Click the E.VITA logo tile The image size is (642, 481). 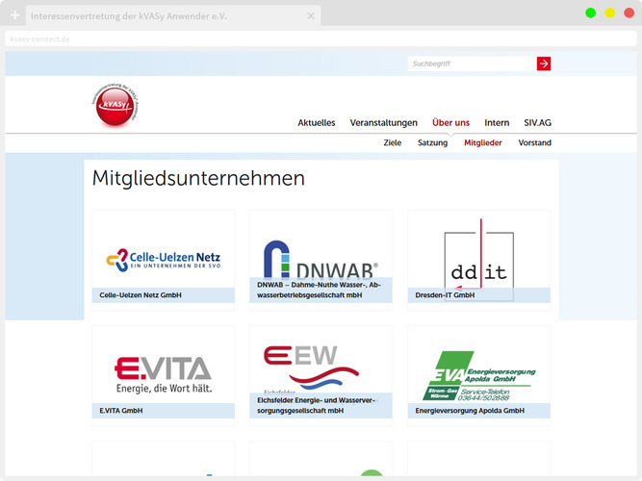pos(163,373)
